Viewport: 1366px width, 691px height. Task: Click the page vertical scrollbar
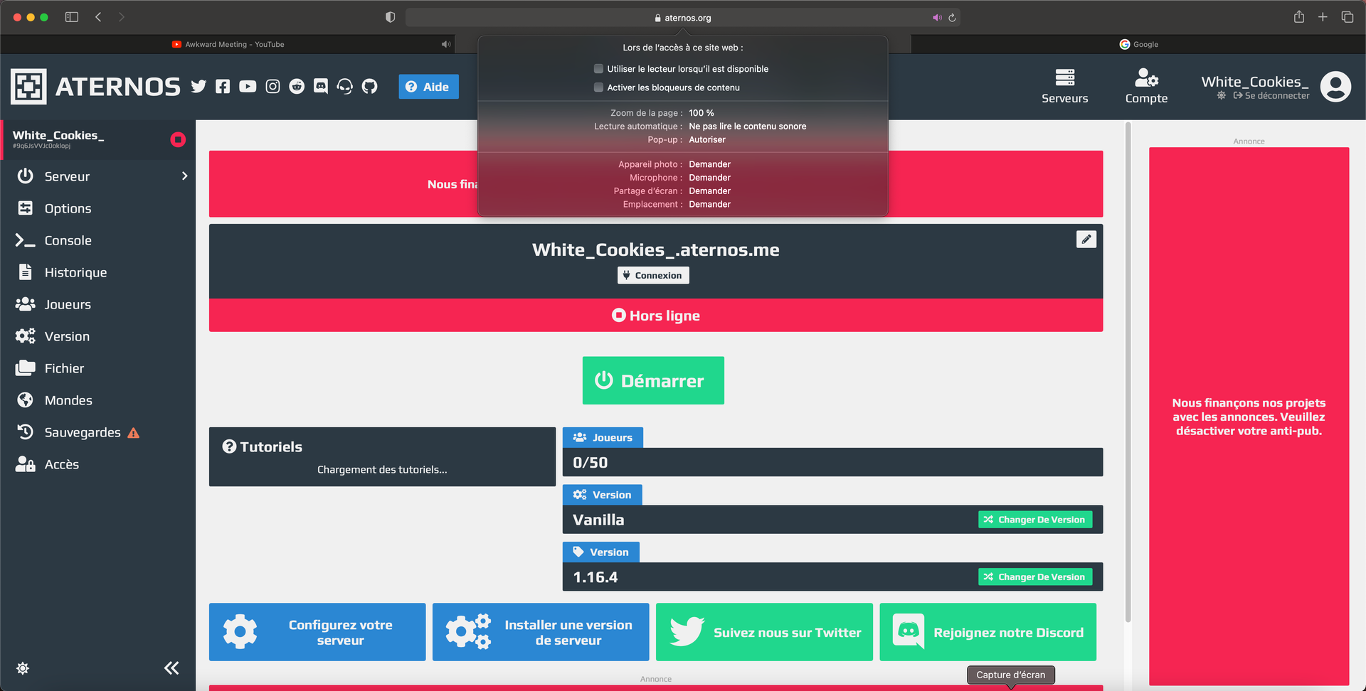(1128, 373)
